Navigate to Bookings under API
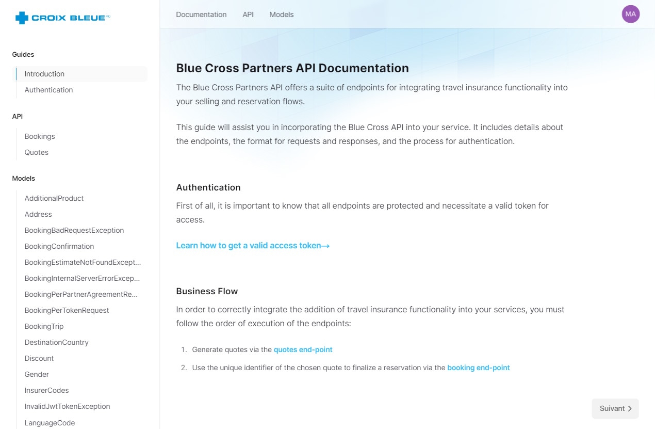Image resolution: width=655 pixels, height=429 pixels. click(40, 136)
